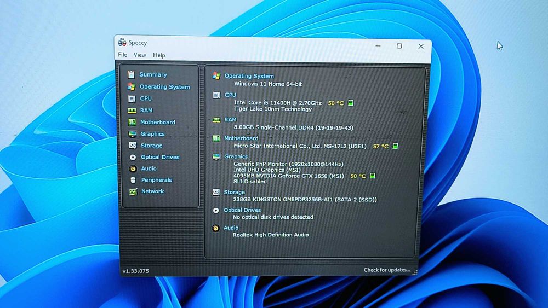Click 'Intel UHD Graphics (MSI)' text
Image resolution: width=548 pixels, height=308 pixels.
tap(267, 170)
